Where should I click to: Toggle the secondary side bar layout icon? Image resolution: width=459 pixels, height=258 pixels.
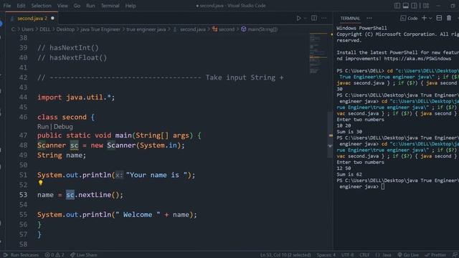point(415,6)
